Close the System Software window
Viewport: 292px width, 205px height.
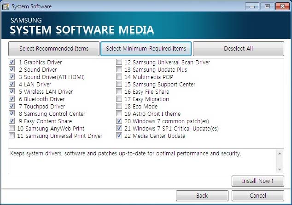point(282,6)
